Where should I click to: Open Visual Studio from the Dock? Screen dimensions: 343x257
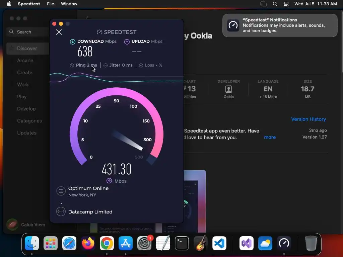tap(247, 243)
